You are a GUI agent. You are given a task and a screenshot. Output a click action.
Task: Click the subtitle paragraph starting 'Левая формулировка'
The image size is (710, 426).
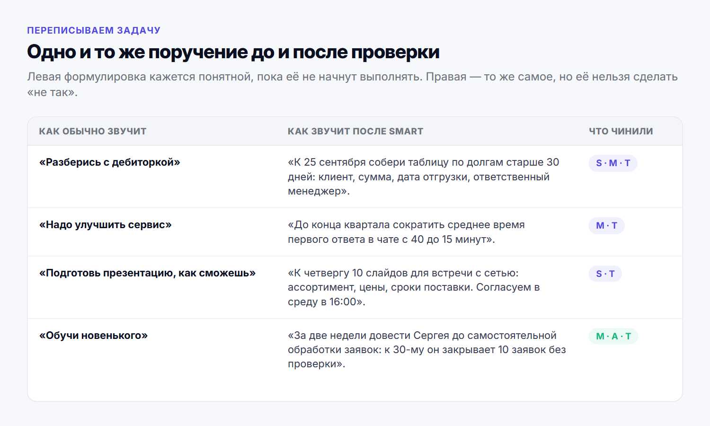click(353, 84)
